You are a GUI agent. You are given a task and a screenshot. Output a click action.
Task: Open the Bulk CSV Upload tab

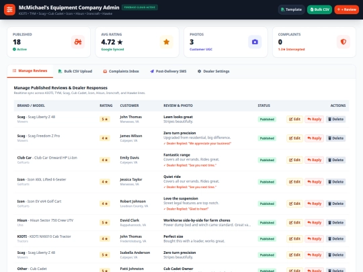[x=75, y=71]
